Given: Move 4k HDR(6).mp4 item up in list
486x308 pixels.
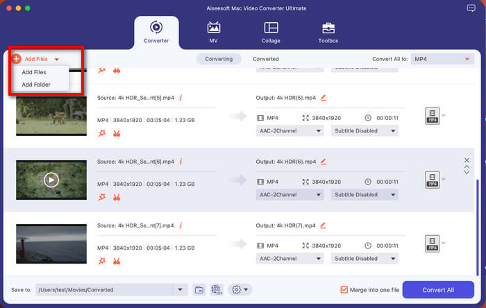Looking at the screenshot, I should click(467, 167).
